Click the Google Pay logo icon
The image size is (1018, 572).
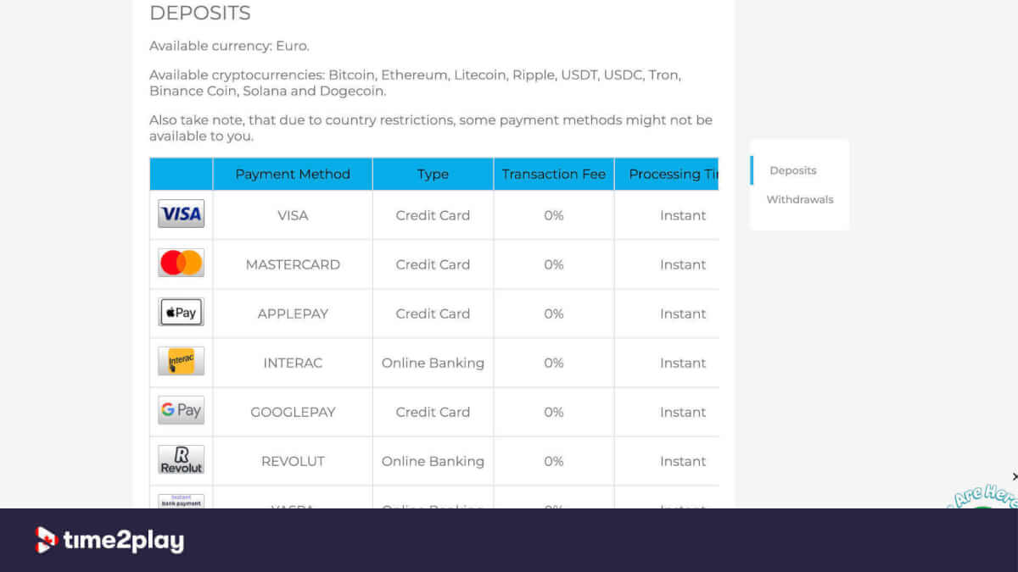coord(181,411)
